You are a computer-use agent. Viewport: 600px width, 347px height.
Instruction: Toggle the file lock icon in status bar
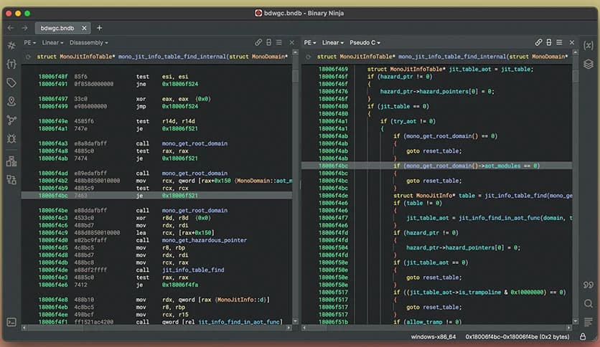(x=583, y=336)
